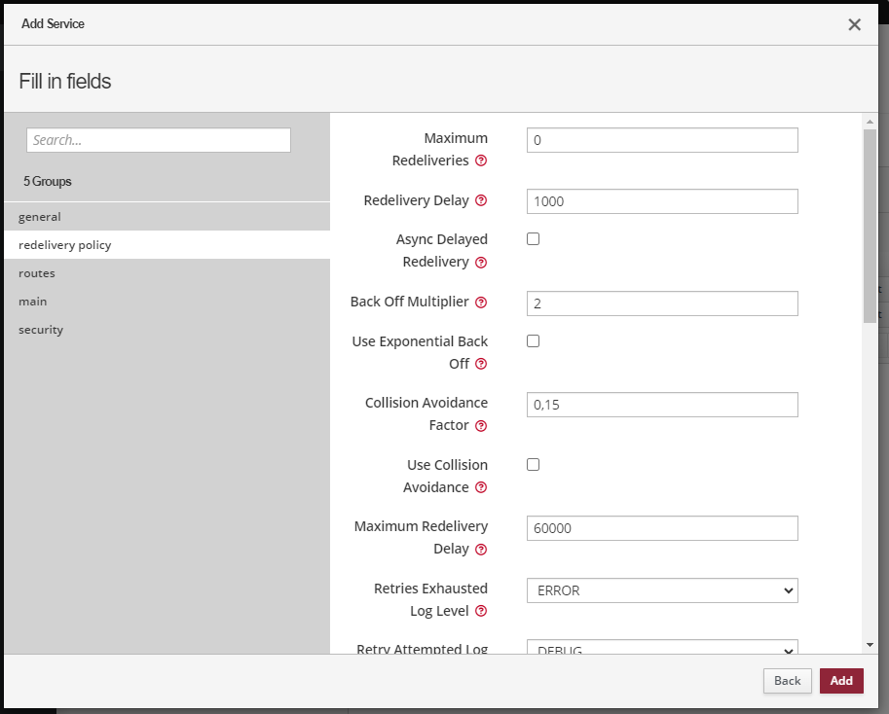Click help icon beside Redelivery Delay
The image size is (889, 714).
(x=481, y=200)
